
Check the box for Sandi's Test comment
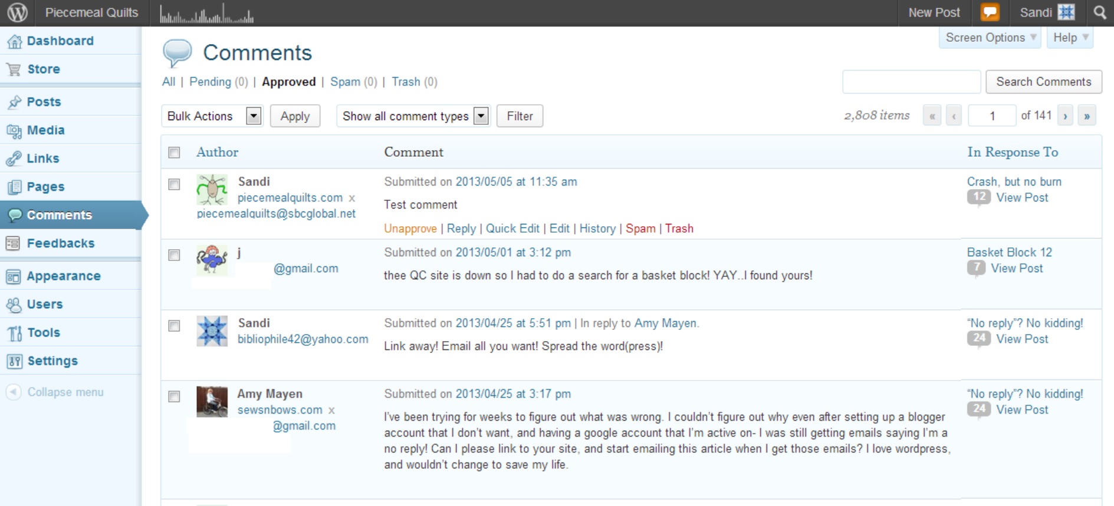[174, 184]
